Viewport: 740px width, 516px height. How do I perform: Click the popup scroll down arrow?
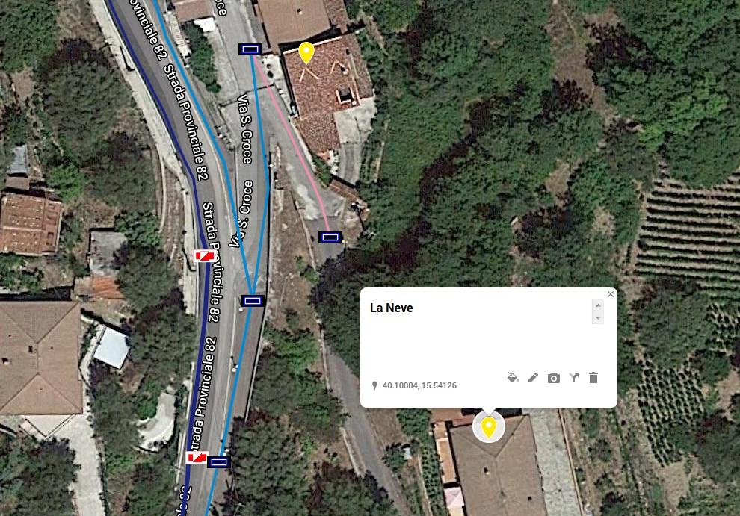(x=598, y=318)
